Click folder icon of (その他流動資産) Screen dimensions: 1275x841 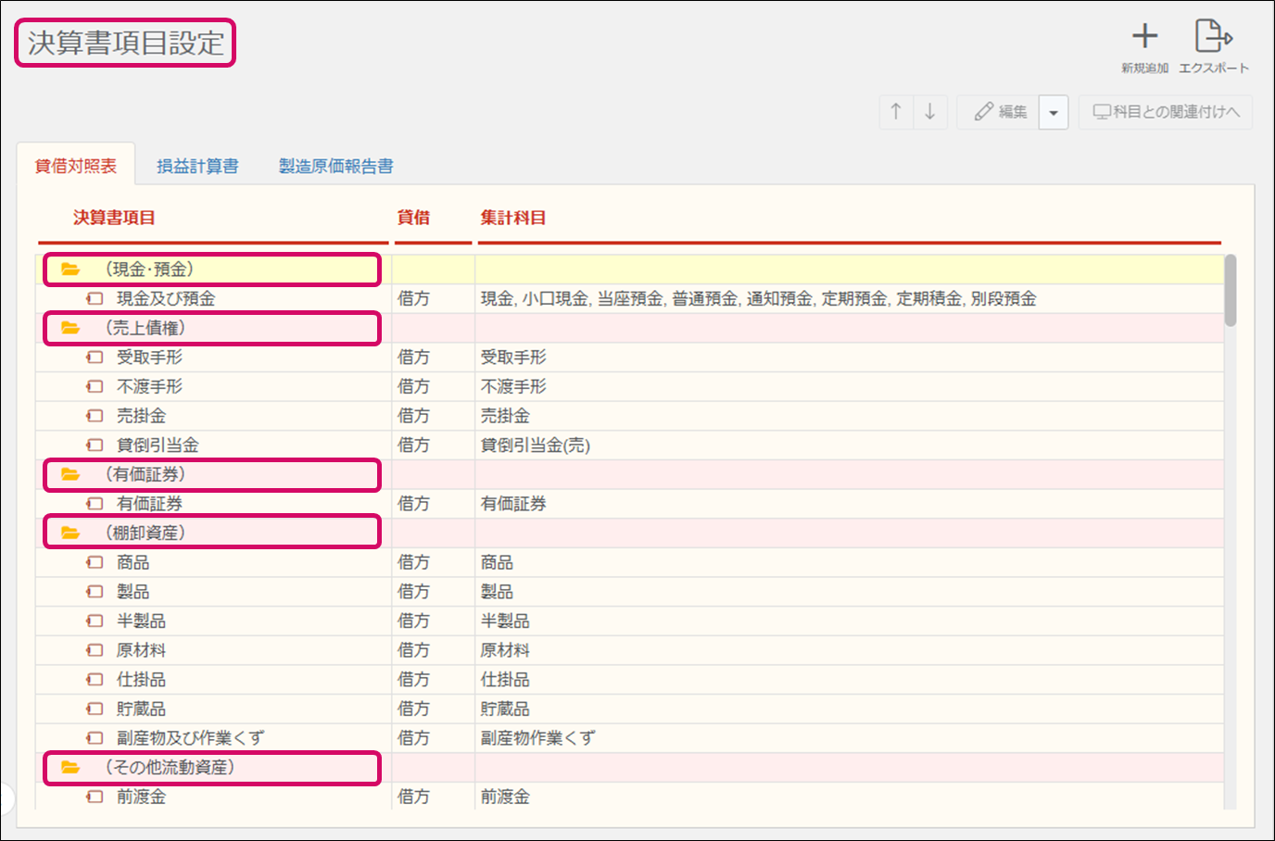click(x=70, y=767)
